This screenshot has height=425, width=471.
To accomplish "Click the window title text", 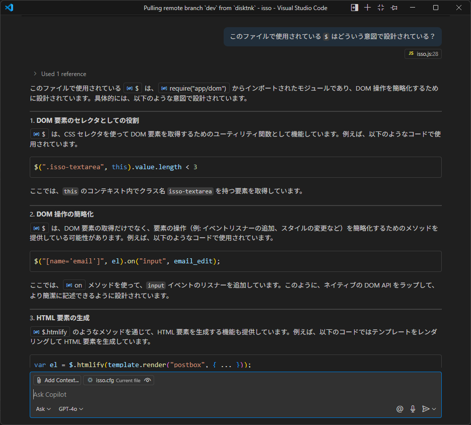I will (236, 8).
